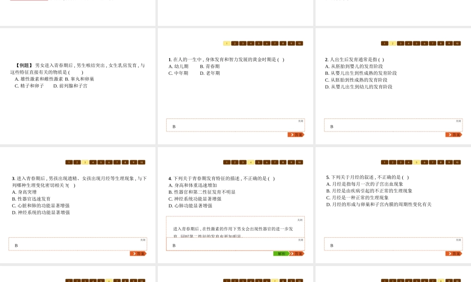Go to tab 1 from question 2 slide
Screen dimensions: 471x282
[x=384, y=43]
